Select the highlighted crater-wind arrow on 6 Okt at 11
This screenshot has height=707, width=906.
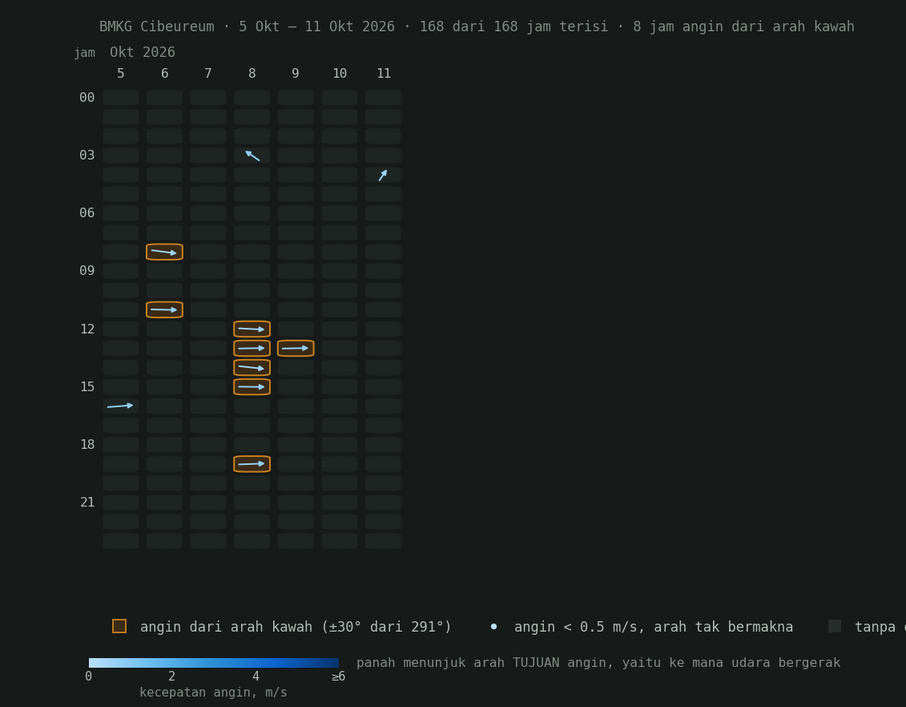[x=165, y=310]
